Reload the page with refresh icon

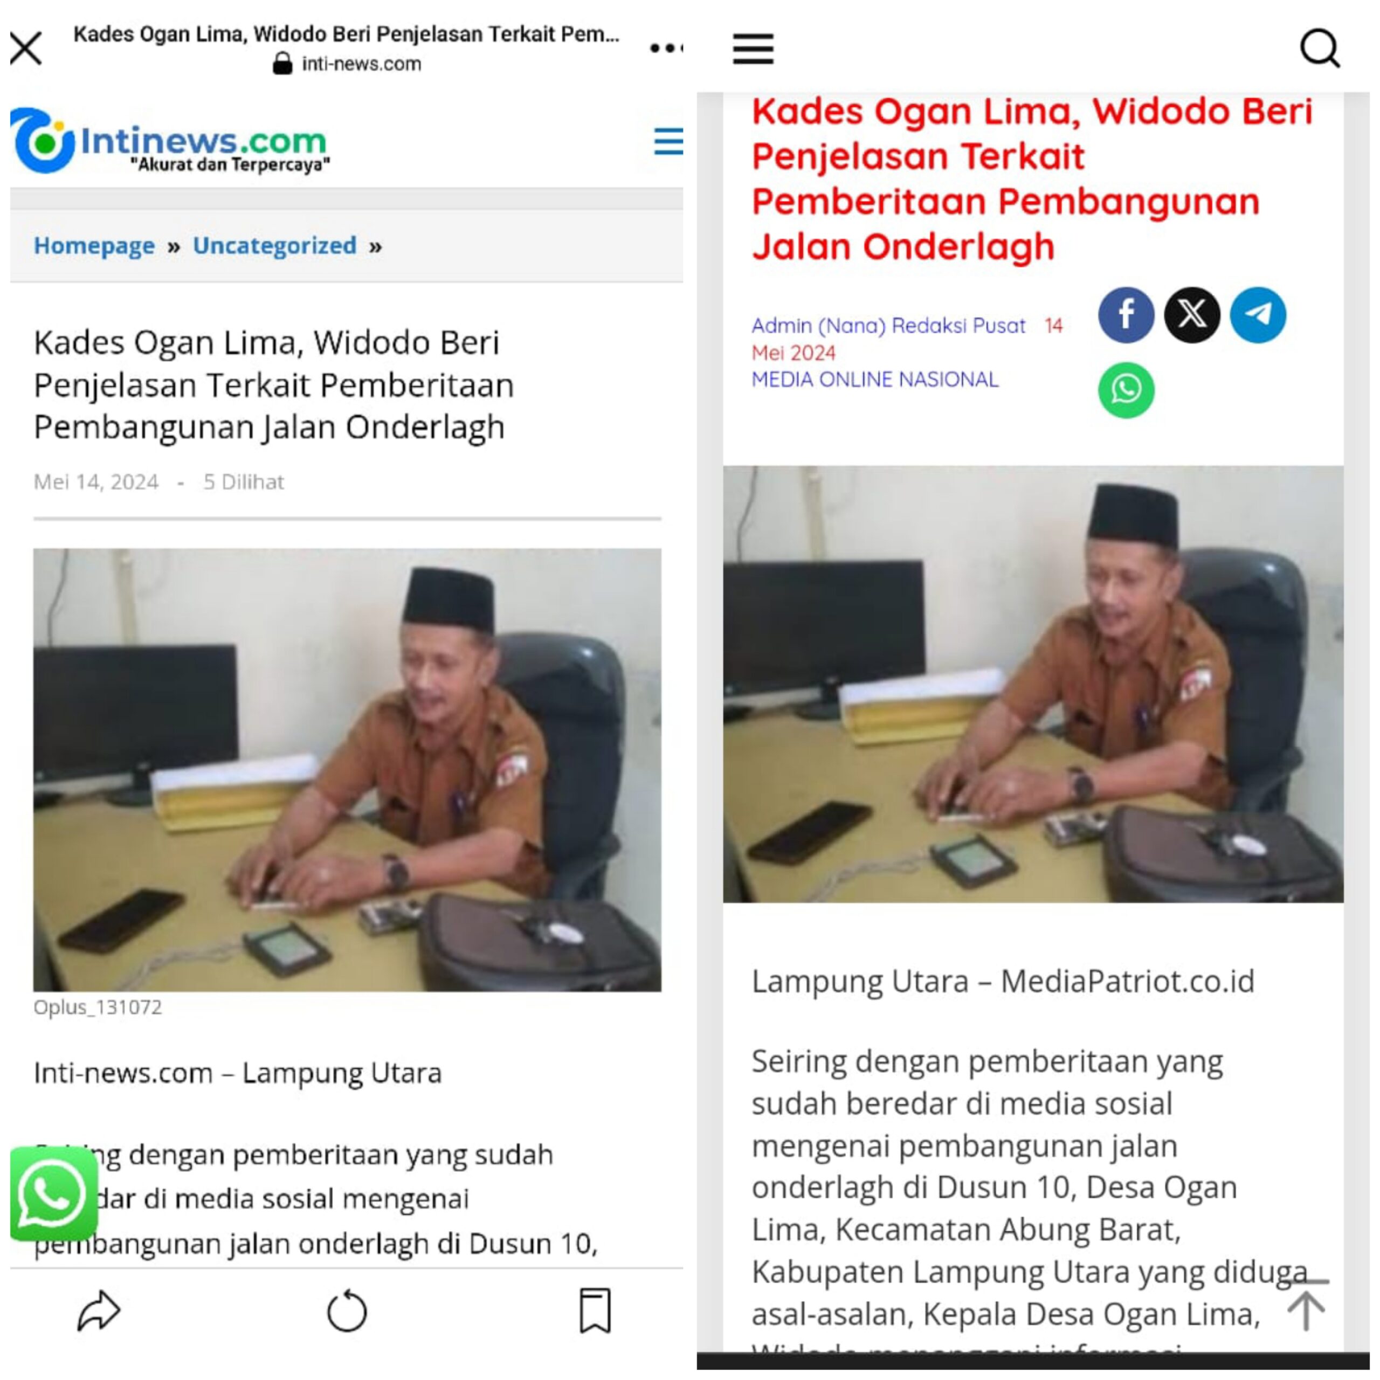[347, 1312]
